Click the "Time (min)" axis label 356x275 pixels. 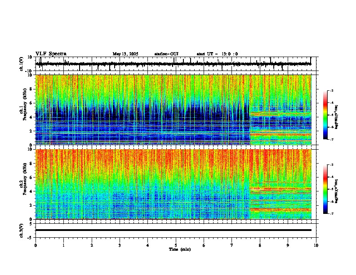coord(180,249)
